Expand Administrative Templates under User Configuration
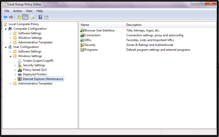This screenshot has width=219, height=137. coord(10,84)
